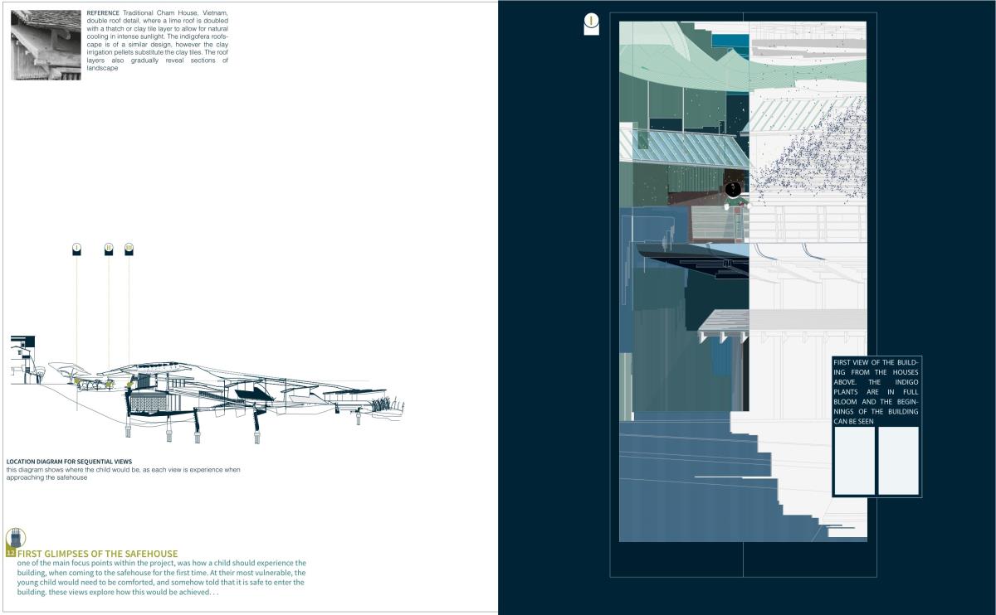Click the Cham House reference photo

coord(46,46)
